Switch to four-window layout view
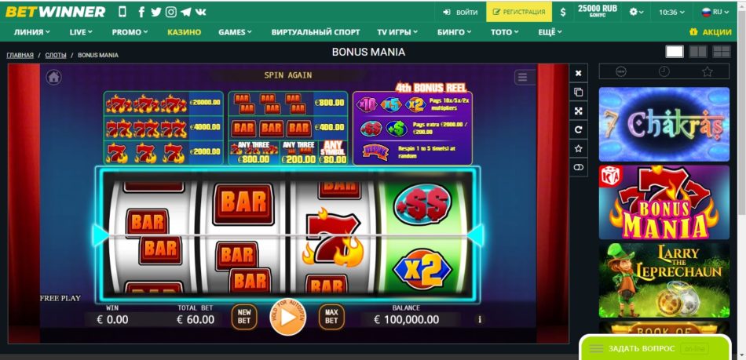 [x=721, y=52]
